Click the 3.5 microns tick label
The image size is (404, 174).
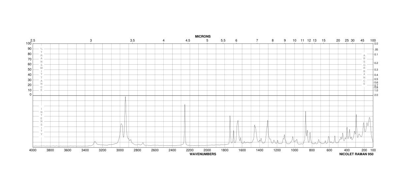pyautogui.click(x=132, y=40)
